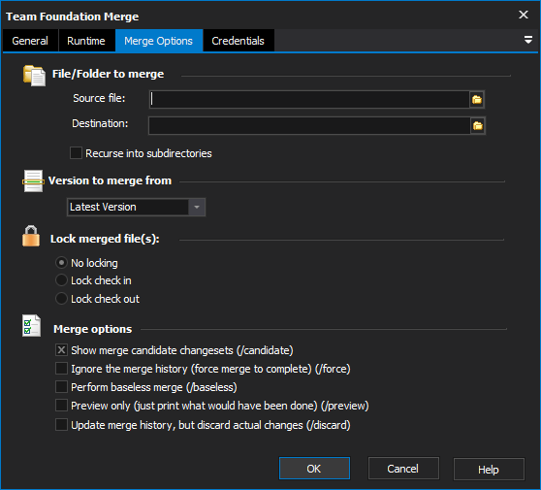Click the checklist icon beside Merge options
This screenshot has height=490, width=541.
tap(31, 326)
